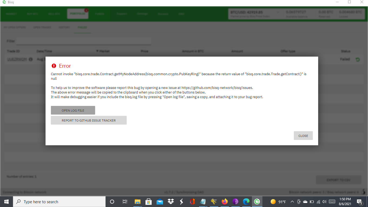Open the BUY BTC tab
The image size is (368, 207).
point(32,14)
